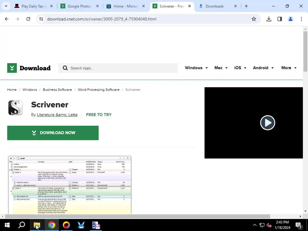Open File Explorer from the taskbar

37,225
